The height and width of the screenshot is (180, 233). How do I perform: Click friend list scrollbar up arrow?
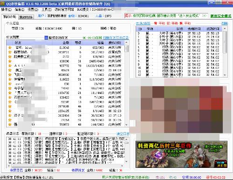click(126, 43)
